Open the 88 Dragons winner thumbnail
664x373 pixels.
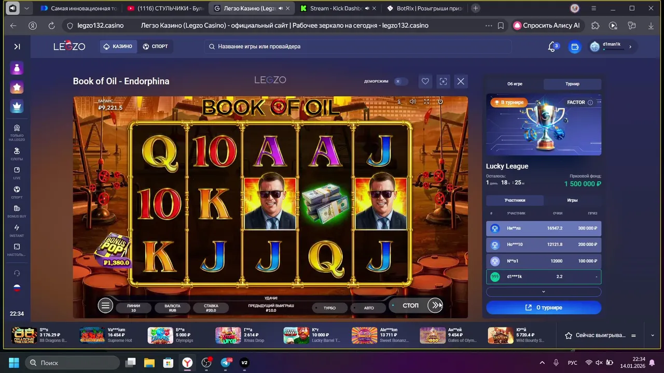(24, 336)
